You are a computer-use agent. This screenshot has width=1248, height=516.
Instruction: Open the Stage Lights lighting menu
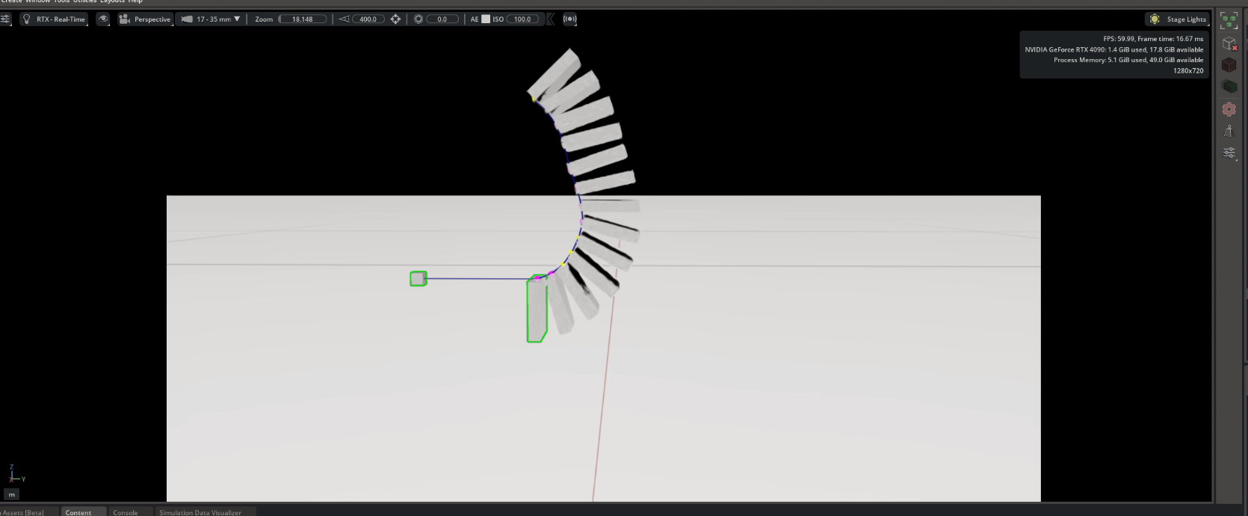coord(1178,19)
